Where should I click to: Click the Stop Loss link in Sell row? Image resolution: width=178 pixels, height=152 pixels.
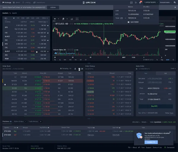(91, 135)
